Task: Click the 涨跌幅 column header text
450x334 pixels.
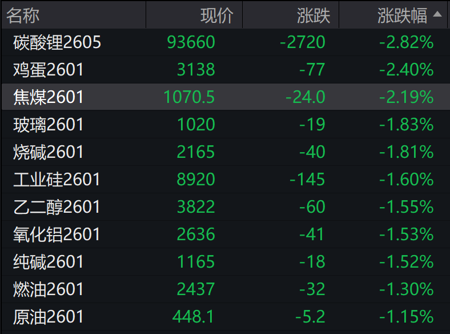Action: 402,15
